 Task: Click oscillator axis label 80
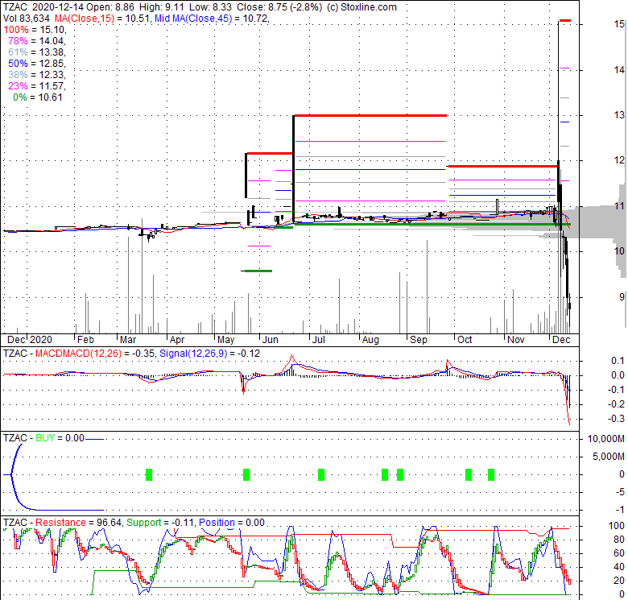tap(619, 539)
